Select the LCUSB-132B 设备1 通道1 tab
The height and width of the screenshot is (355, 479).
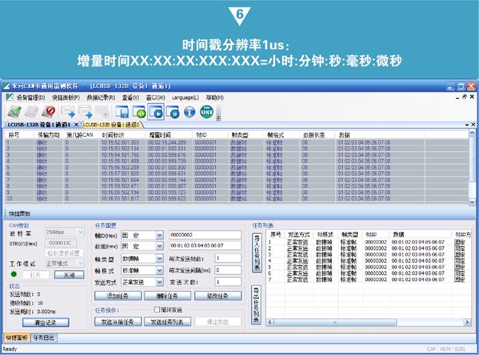[x=39, y=125]
